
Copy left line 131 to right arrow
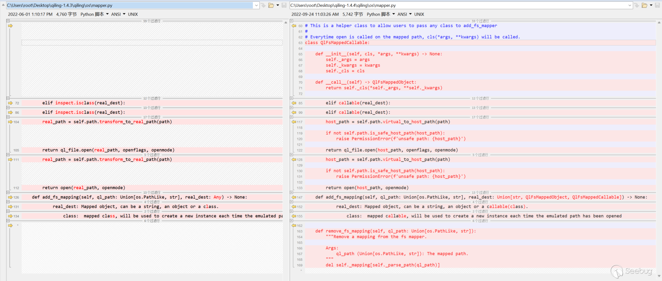(10, 206)
